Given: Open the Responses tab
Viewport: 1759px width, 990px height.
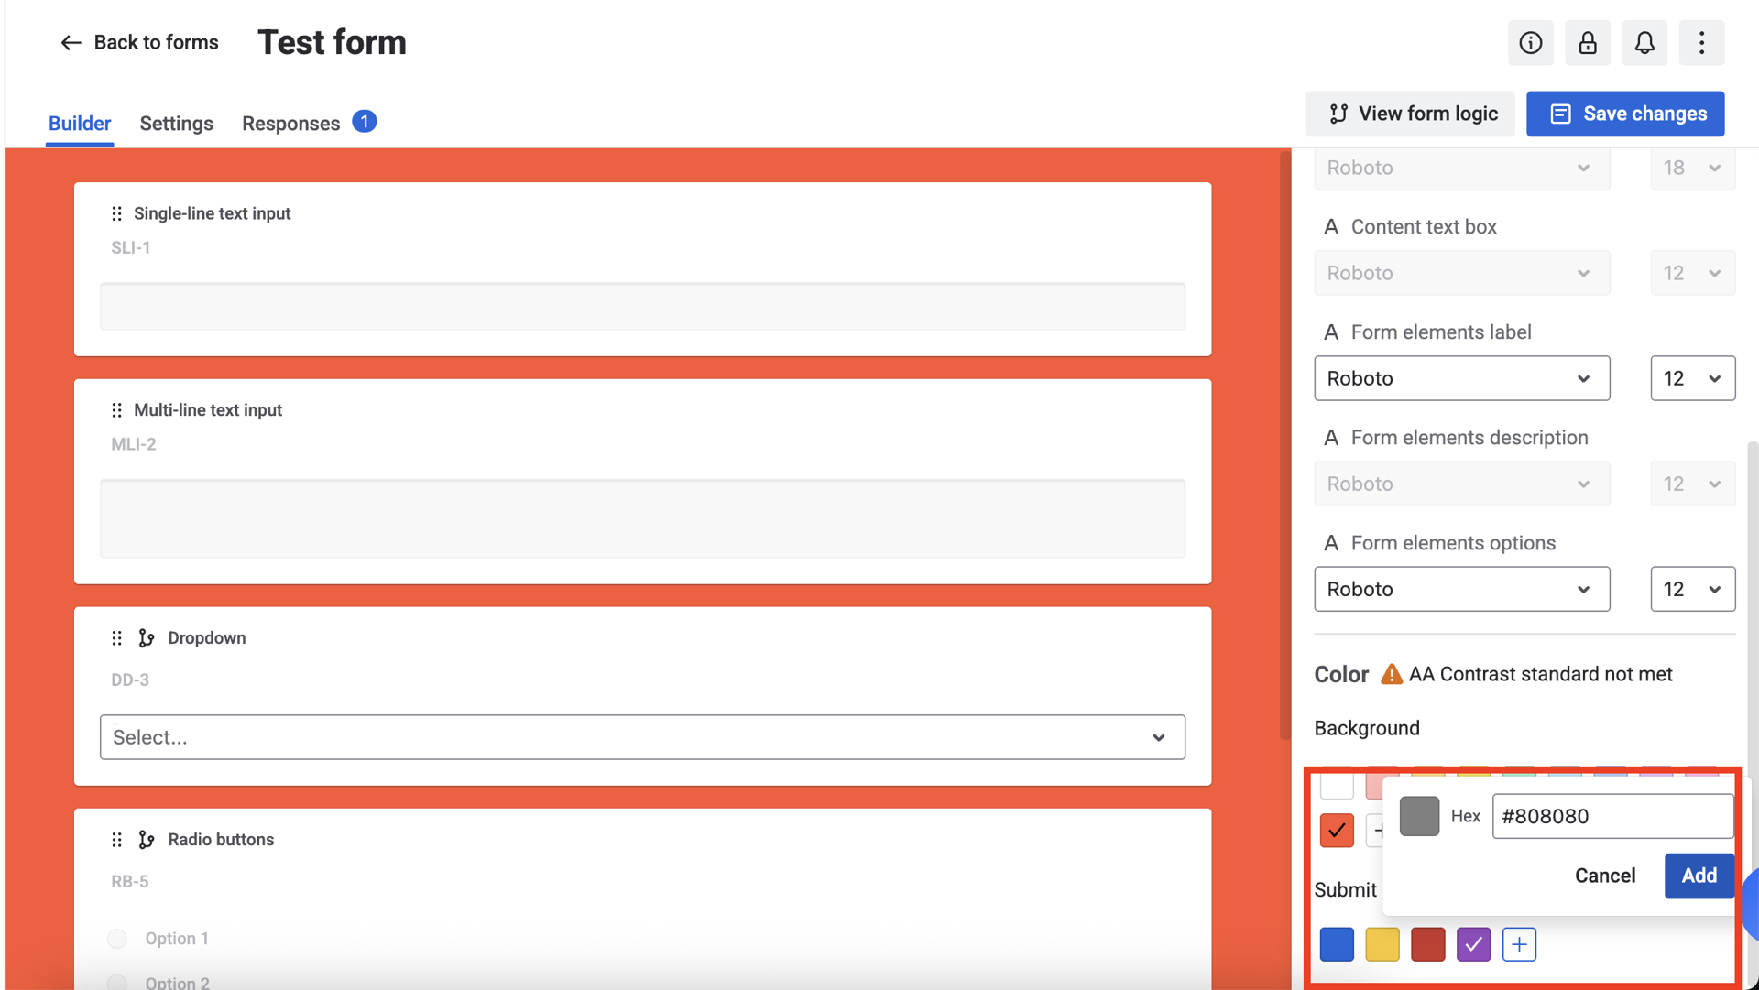Looking at the screenshot, I should pos(290,124).
